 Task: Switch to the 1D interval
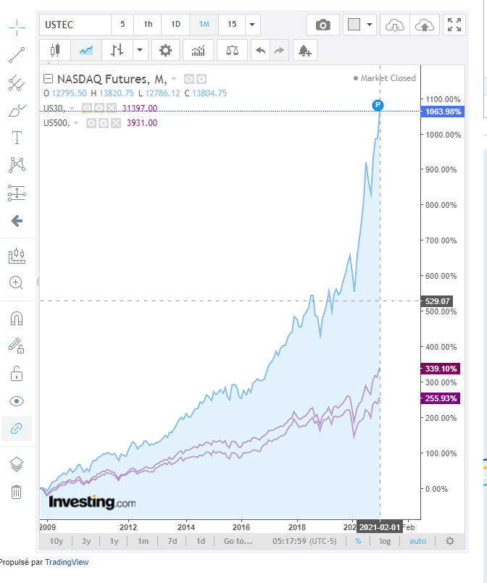tap(175, 25)
